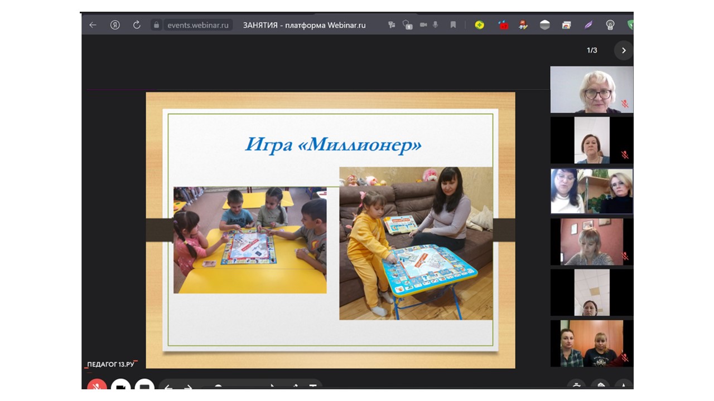The image size is (714, 401).
Task: Click the photo of woman and girl on sofa
Action: pos(416,243)
